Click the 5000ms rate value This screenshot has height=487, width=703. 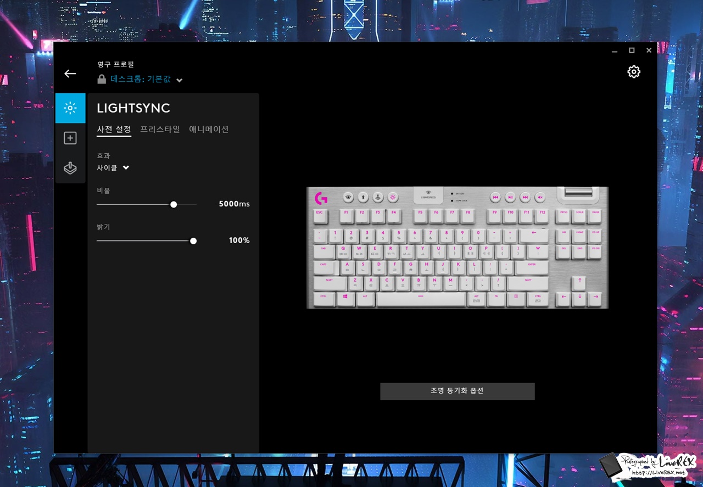coord(234,204)
